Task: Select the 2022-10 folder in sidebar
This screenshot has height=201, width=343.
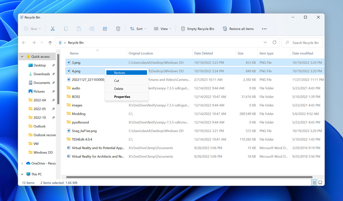Action: (x=40, y=117)
